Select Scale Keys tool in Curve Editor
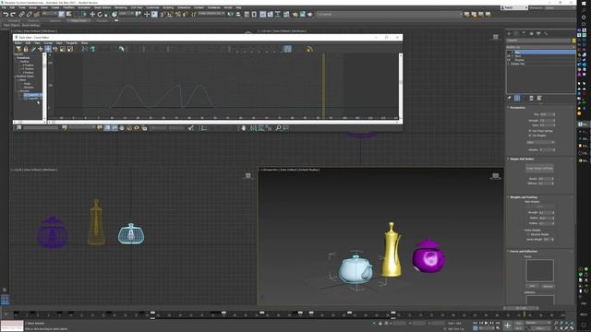Image resolution: width=591 pixels, height=332 pixels. coord(63,49)
